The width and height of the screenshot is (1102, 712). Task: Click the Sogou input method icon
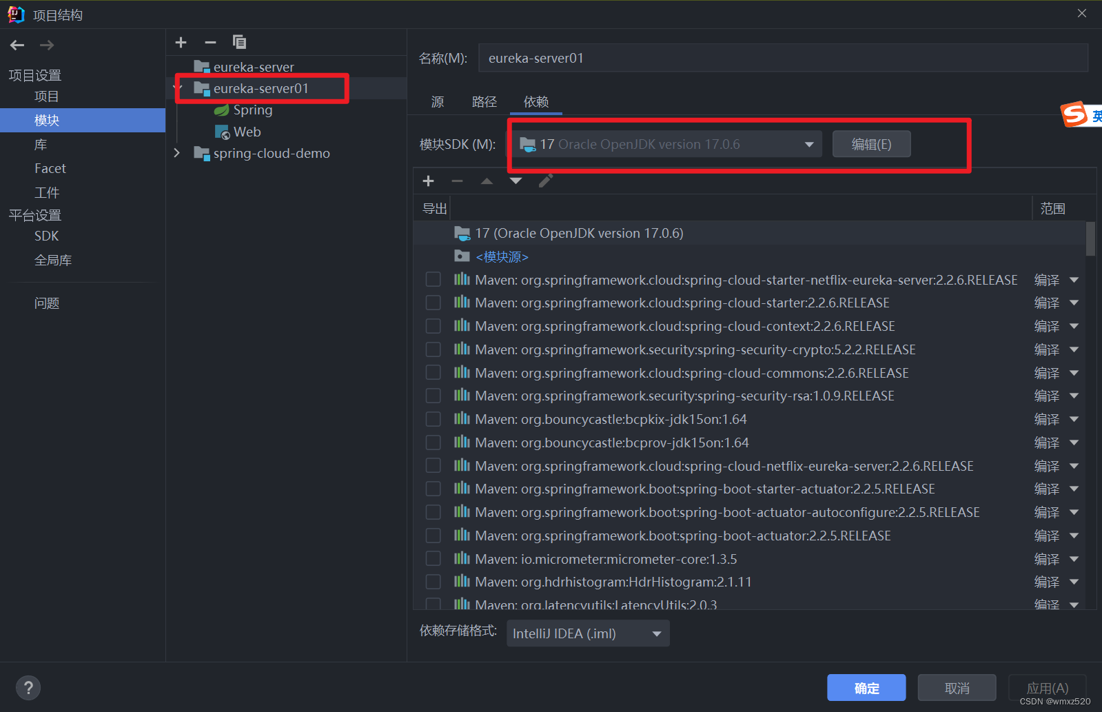pyautogui.click(x=1074, y=114)
